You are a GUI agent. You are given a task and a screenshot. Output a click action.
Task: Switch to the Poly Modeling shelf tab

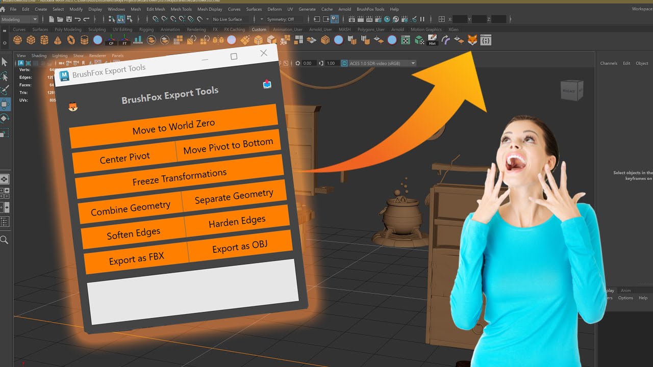coord(68,29)
